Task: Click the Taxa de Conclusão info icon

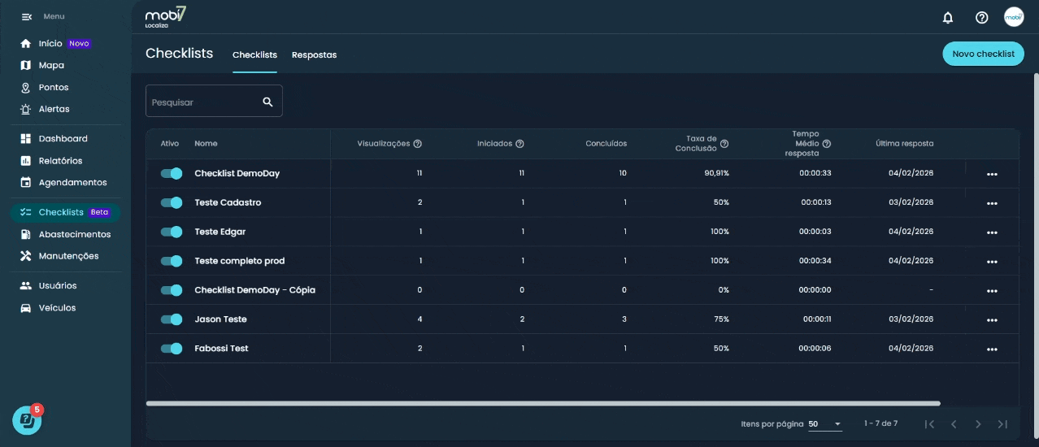Action: (724, 144)
